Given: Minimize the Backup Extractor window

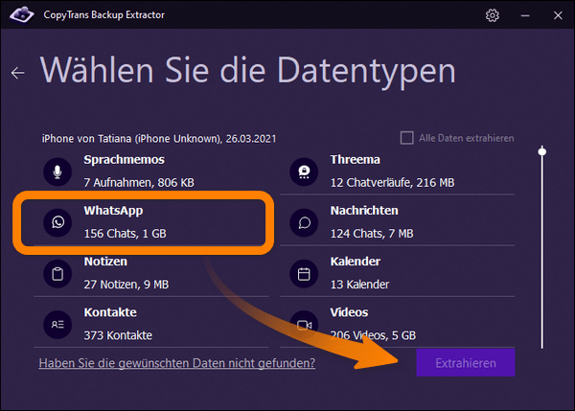Looking at the screenshot, I should pyautogui.click(x=525, y=15).
